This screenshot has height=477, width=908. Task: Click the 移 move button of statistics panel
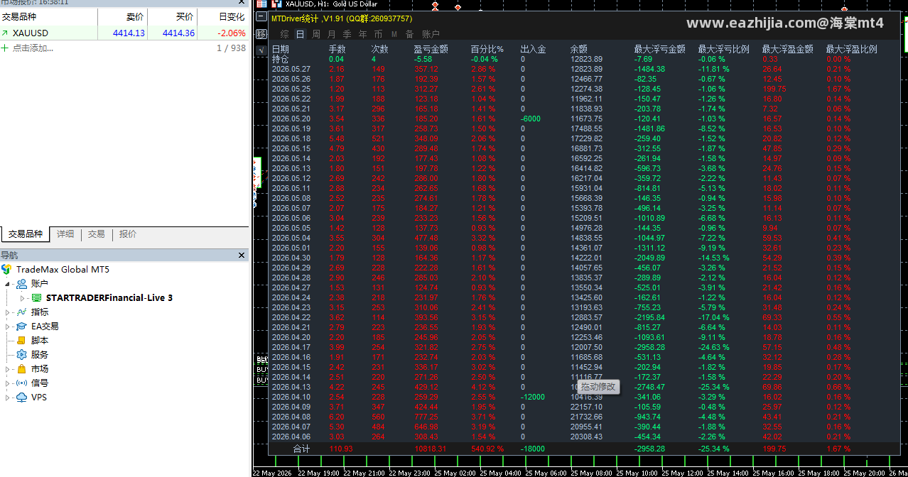pos(261,33)
